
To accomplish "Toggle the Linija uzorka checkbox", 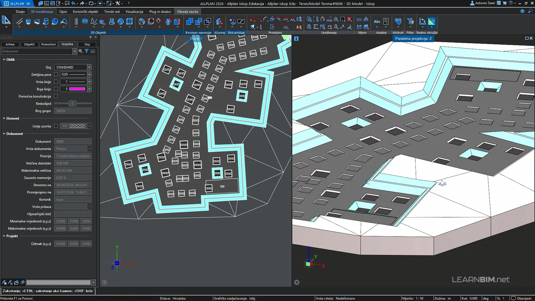I will (56, 126).
